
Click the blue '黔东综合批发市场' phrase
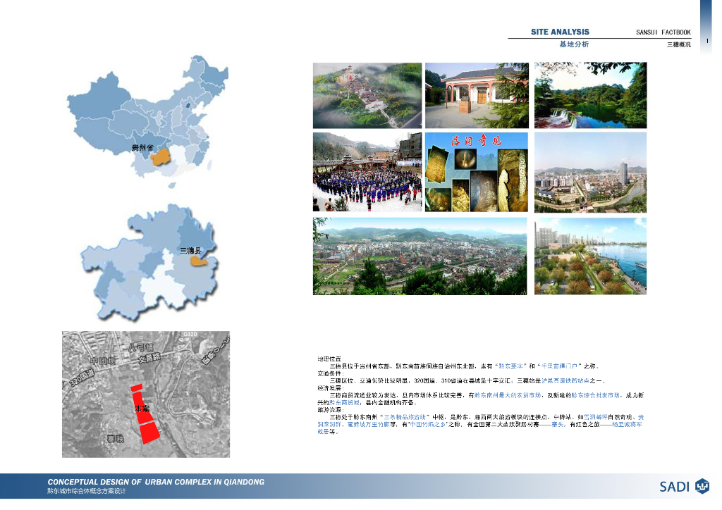(595, 395)
